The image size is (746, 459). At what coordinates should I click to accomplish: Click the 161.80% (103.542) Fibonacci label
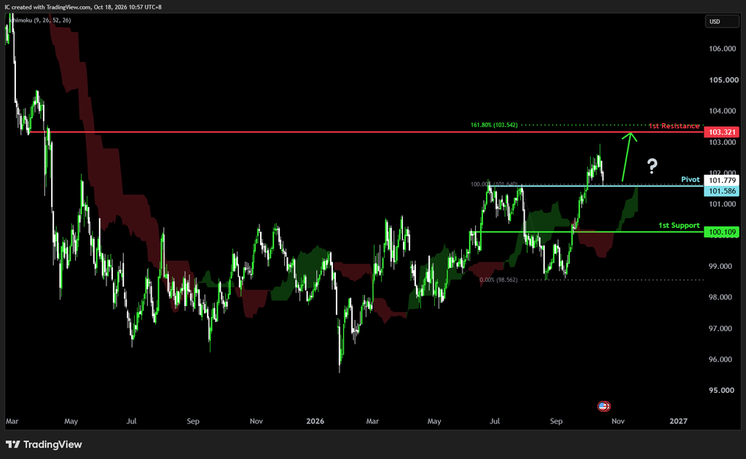point(494,125)
